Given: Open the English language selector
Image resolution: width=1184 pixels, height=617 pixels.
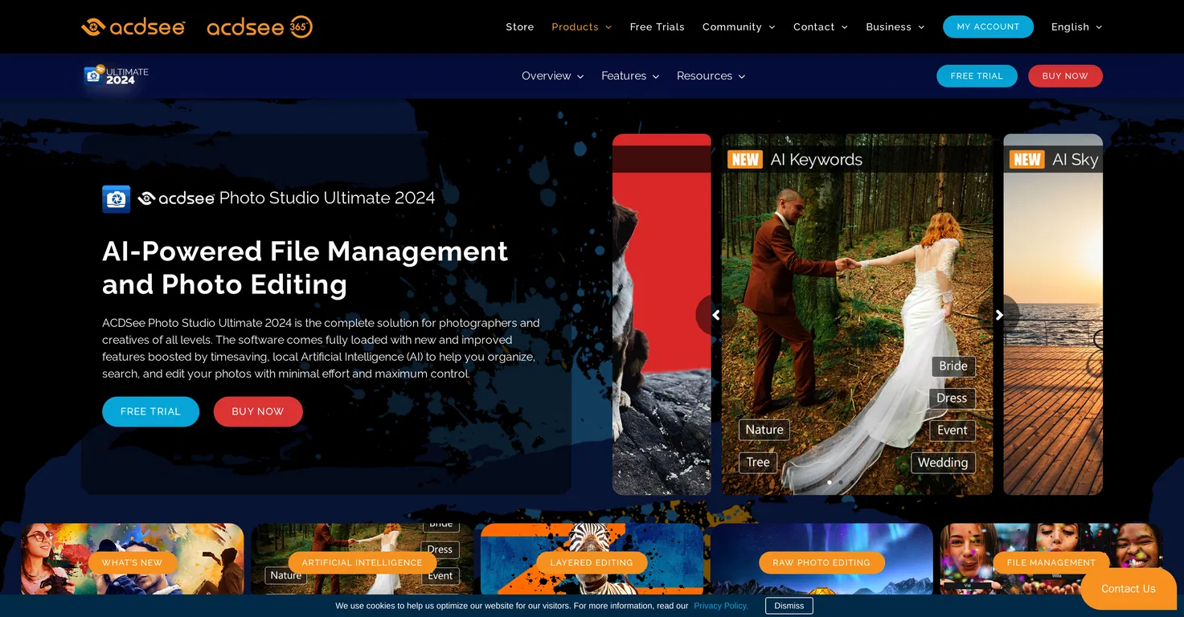Looking at the screenshot, I should (1076, 27).
